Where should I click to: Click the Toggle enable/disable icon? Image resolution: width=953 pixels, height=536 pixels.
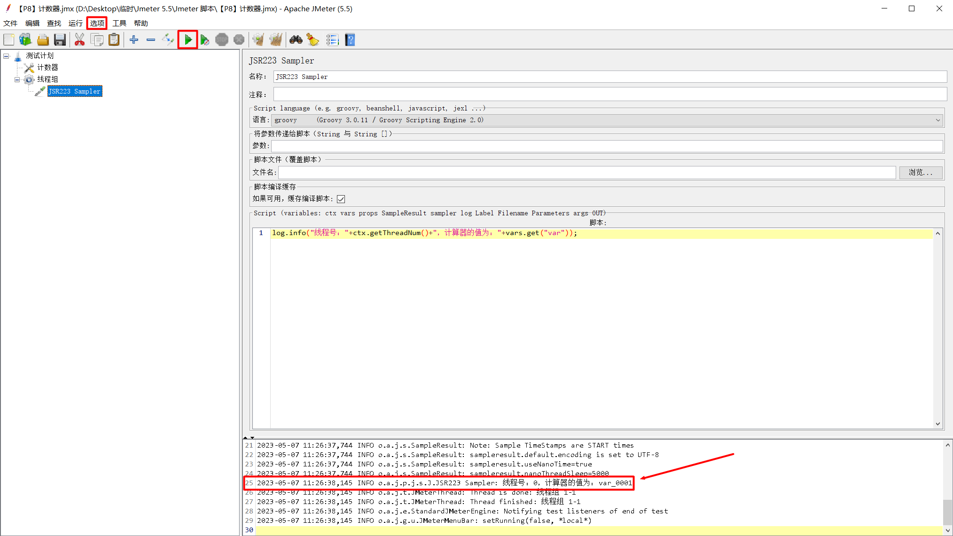click(168, 40)
